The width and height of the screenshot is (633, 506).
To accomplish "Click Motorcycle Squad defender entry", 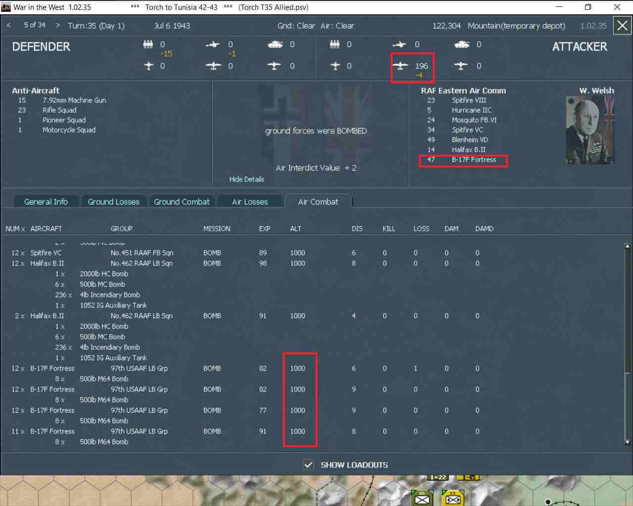I will pyautogui.click(x=69, y=130).
